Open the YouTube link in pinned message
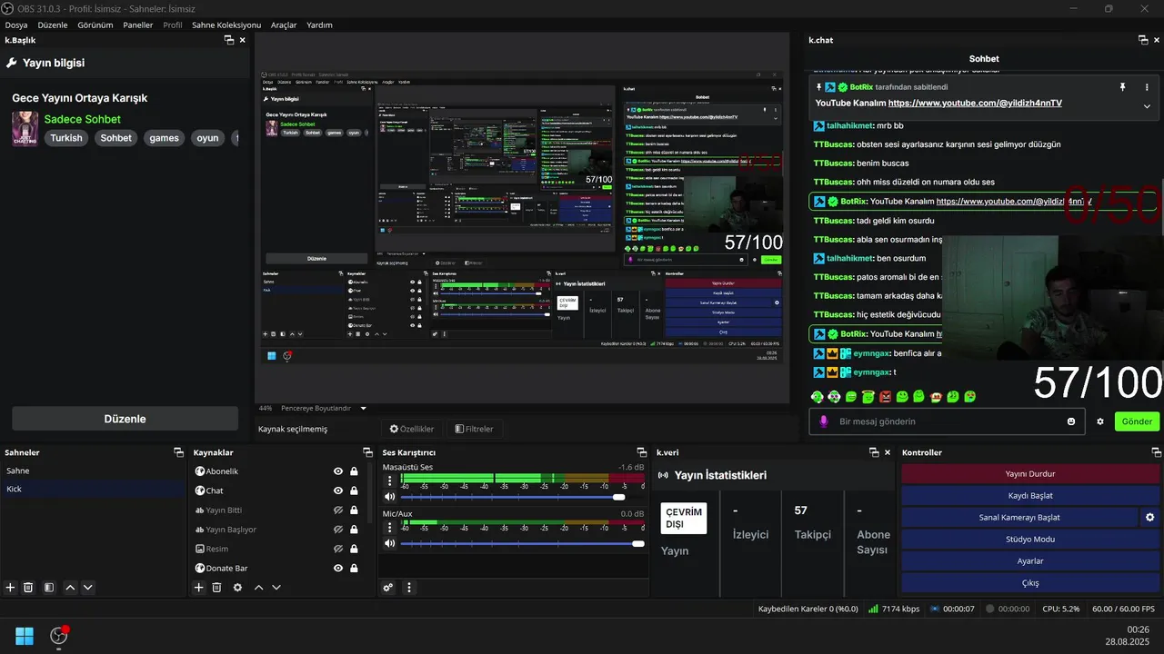Screen dimensions: 1164x654 [x=975, y=104]
